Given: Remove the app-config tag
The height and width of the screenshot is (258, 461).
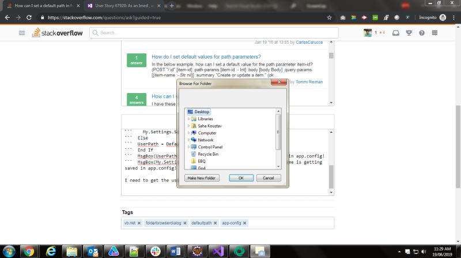Looking at the screenshot, I should pyautogui.click(x=244, y=223).
